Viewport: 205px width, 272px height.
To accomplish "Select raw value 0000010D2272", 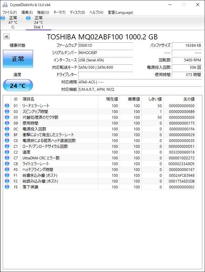I will (x=182, y=158).
